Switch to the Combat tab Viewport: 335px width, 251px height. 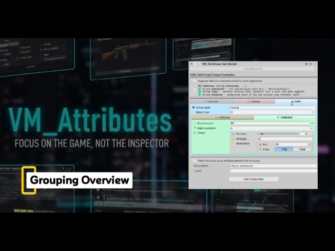click(x=253, y=101)
